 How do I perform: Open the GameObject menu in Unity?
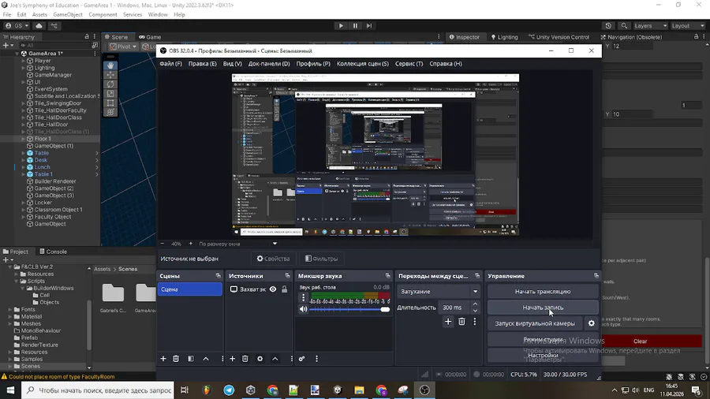click(x=68, y=14)
